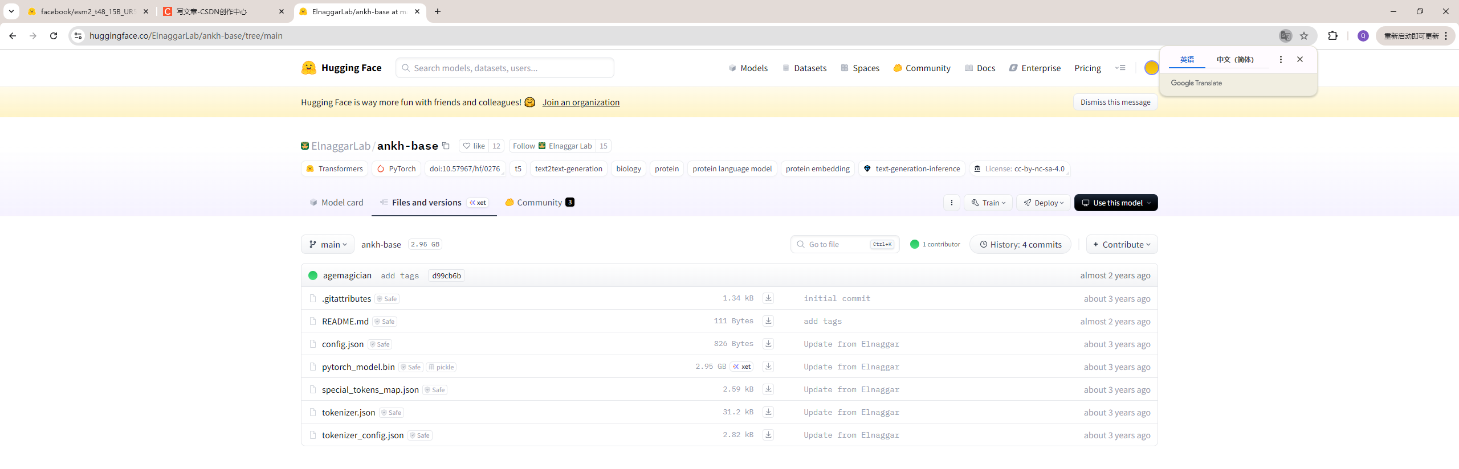Click the pickle tag on pytorch_model.bin
Image resolution: width=1459 pixels, height=469 pixels.
(x=441, y=367)
